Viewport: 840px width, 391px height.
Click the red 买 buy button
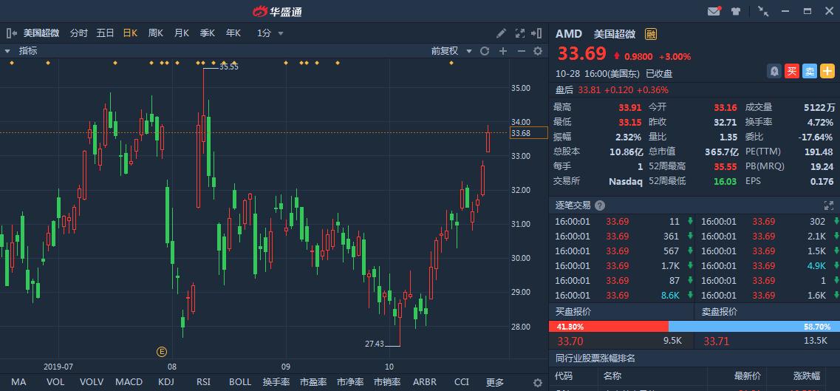point(792,71)
